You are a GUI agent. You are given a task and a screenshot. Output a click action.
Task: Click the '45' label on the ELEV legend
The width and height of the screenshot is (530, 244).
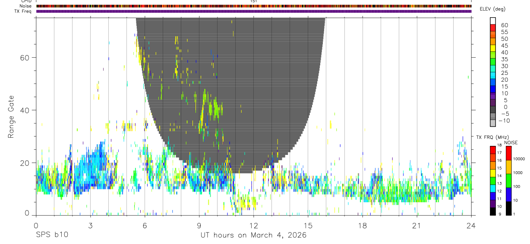tap(505, 46)
